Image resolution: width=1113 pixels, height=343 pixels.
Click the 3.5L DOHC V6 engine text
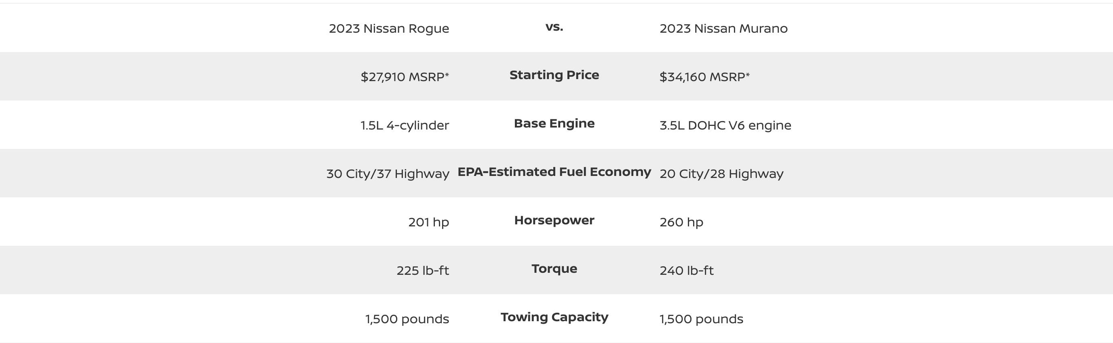click(725, 125)
